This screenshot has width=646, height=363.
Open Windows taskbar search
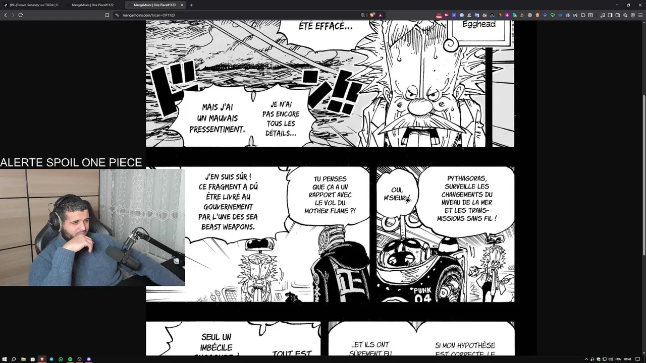[x=14, y=359]
